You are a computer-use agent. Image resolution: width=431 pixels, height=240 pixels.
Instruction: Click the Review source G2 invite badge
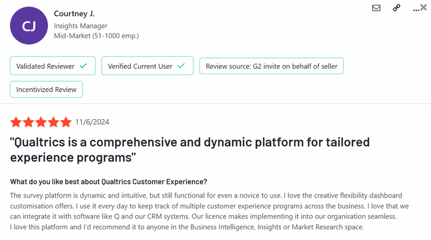point(271,66)
